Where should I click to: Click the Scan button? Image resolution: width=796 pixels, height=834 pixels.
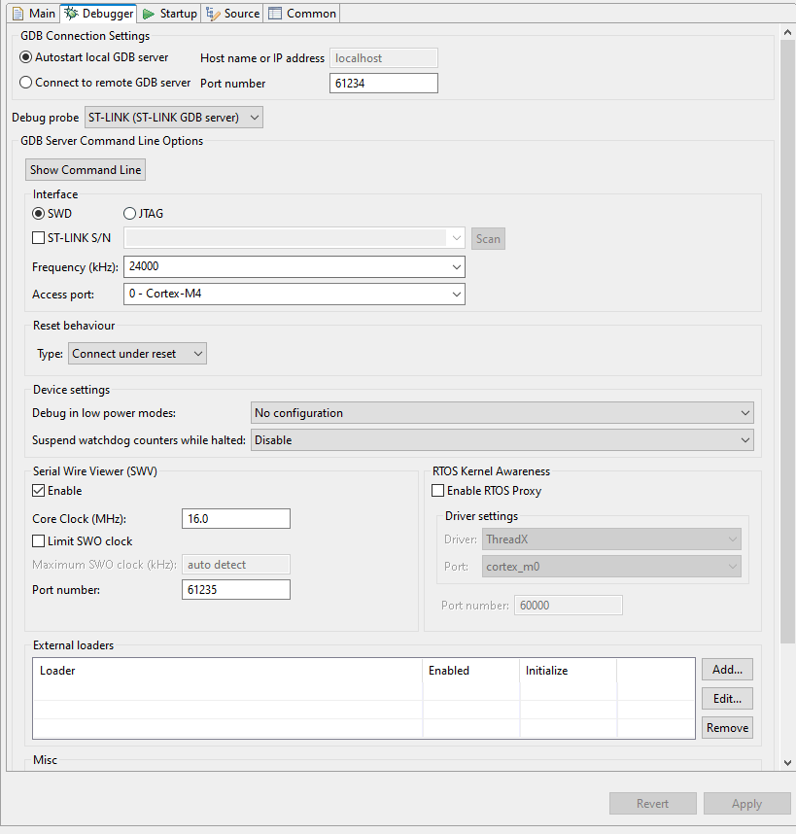(488, 239)
